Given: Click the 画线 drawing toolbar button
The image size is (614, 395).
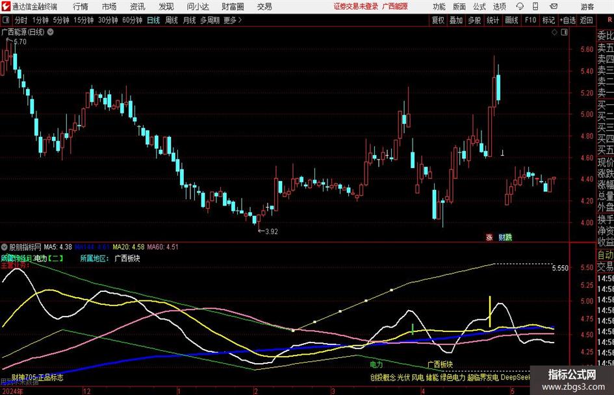Looking at the screenshot, I should coord(511,20).
